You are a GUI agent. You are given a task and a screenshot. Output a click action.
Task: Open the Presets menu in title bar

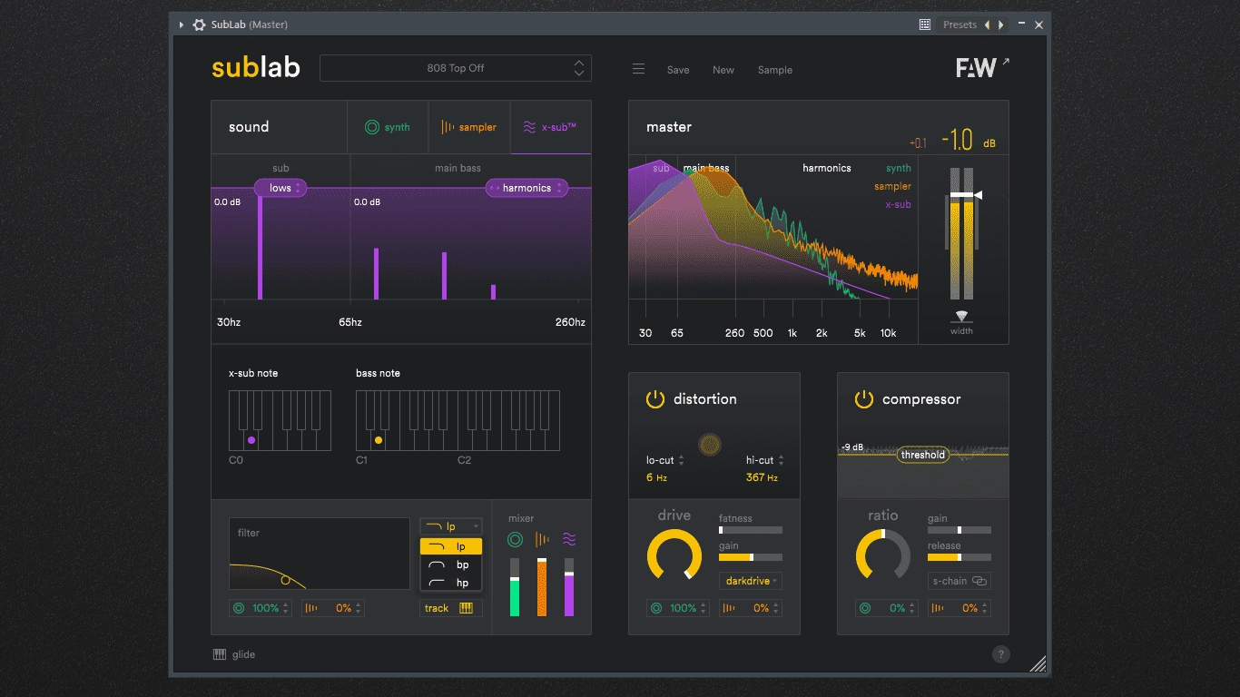point(960,25)
